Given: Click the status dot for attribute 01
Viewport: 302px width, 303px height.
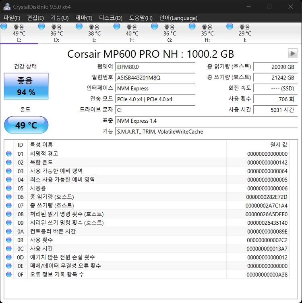Looking at the screenshot, I should coord(9,154).
